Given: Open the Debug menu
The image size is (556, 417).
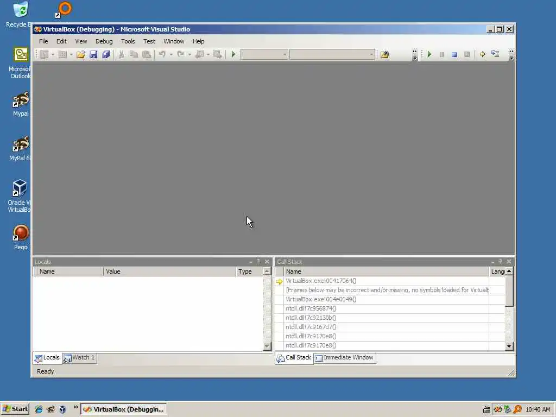Looking at the screenshot, I should tap(104, 41).
